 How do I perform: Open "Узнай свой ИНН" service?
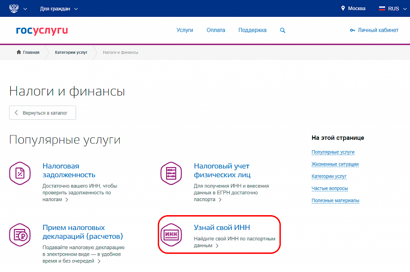(222, 228)
